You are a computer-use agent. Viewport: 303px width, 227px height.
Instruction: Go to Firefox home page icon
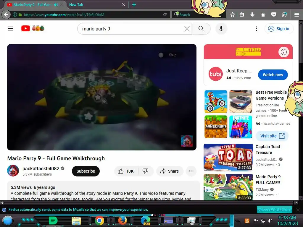tap(263, 14)
